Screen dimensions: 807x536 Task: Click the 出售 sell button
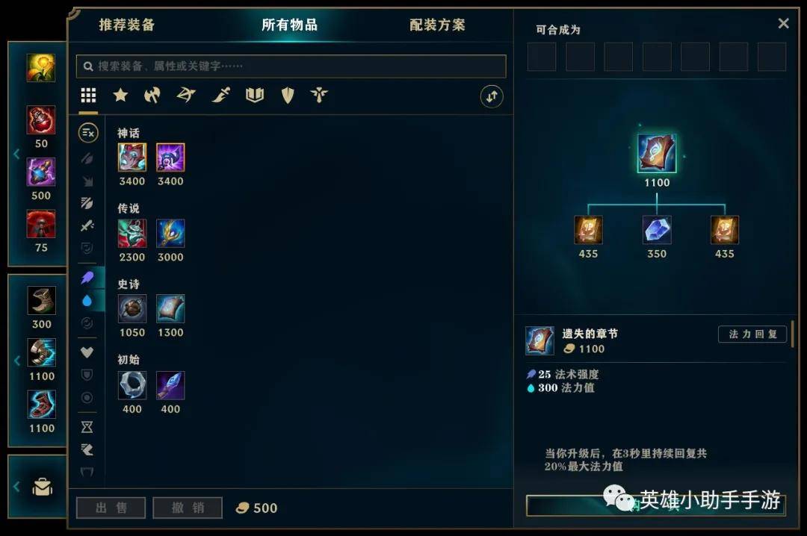[111, 508]
